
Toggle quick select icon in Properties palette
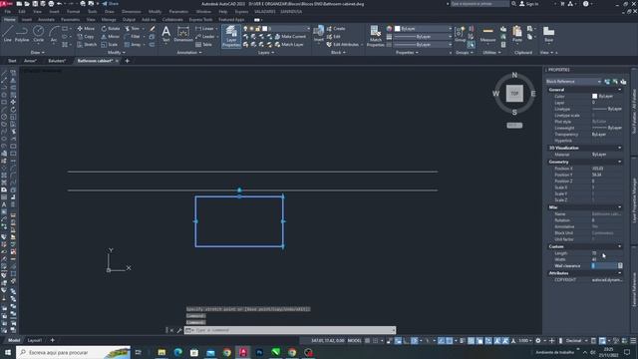pos(623,82)
